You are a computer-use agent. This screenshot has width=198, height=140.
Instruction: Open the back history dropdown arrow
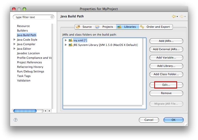(x=177, y=17)
